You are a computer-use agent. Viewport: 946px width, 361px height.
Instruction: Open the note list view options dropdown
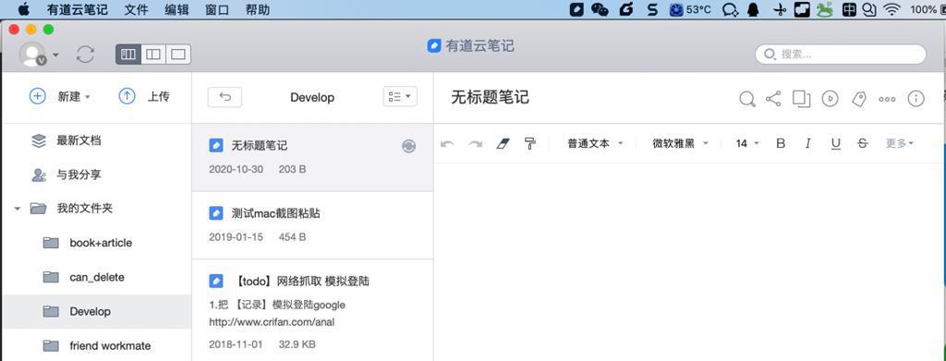(x=400, y=96)
